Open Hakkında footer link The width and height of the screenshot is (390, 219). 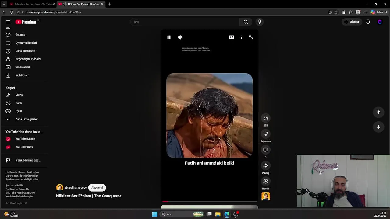[11, 172]
